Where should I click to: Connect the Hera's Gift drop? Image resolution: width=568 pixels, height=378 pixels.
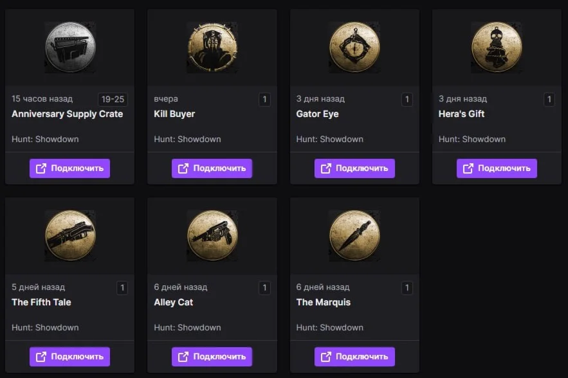point(497,168)
